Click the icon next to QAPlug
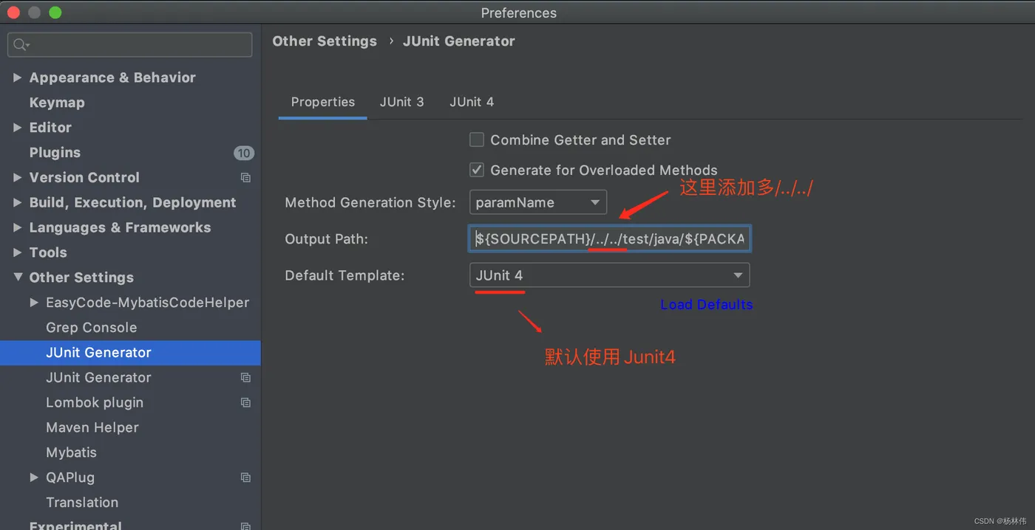This screenshot has height=530, width=1035. (245, 478)
